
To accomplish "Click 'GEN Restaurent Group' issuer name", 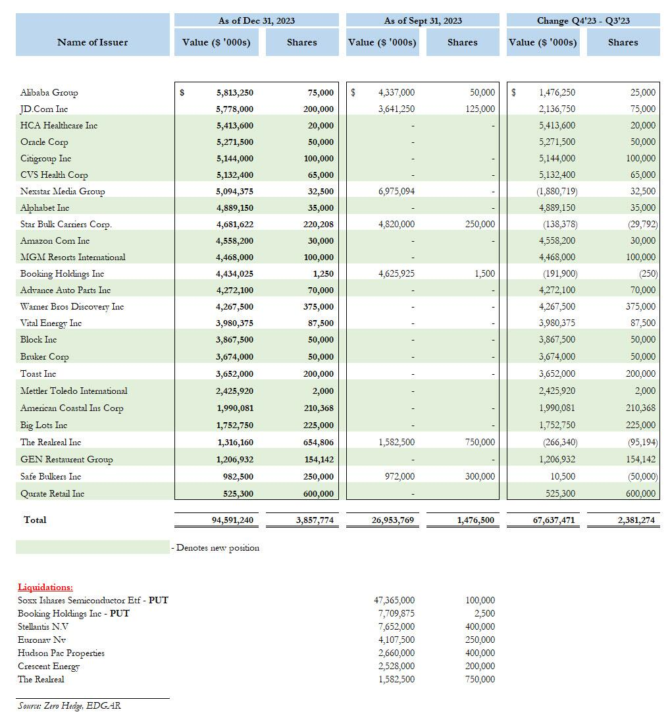I will click(x=66, y=459).
